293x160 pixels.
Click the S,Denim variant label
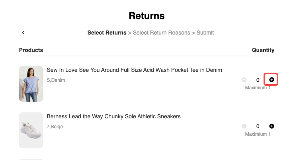pyautogui.click(x=56, y=80)
